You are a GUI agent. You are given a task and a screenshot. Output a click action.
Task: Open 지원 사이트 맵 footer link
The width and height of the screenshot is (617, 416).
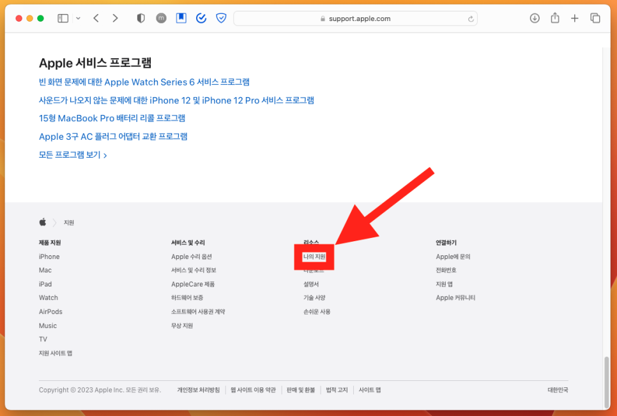56,353
